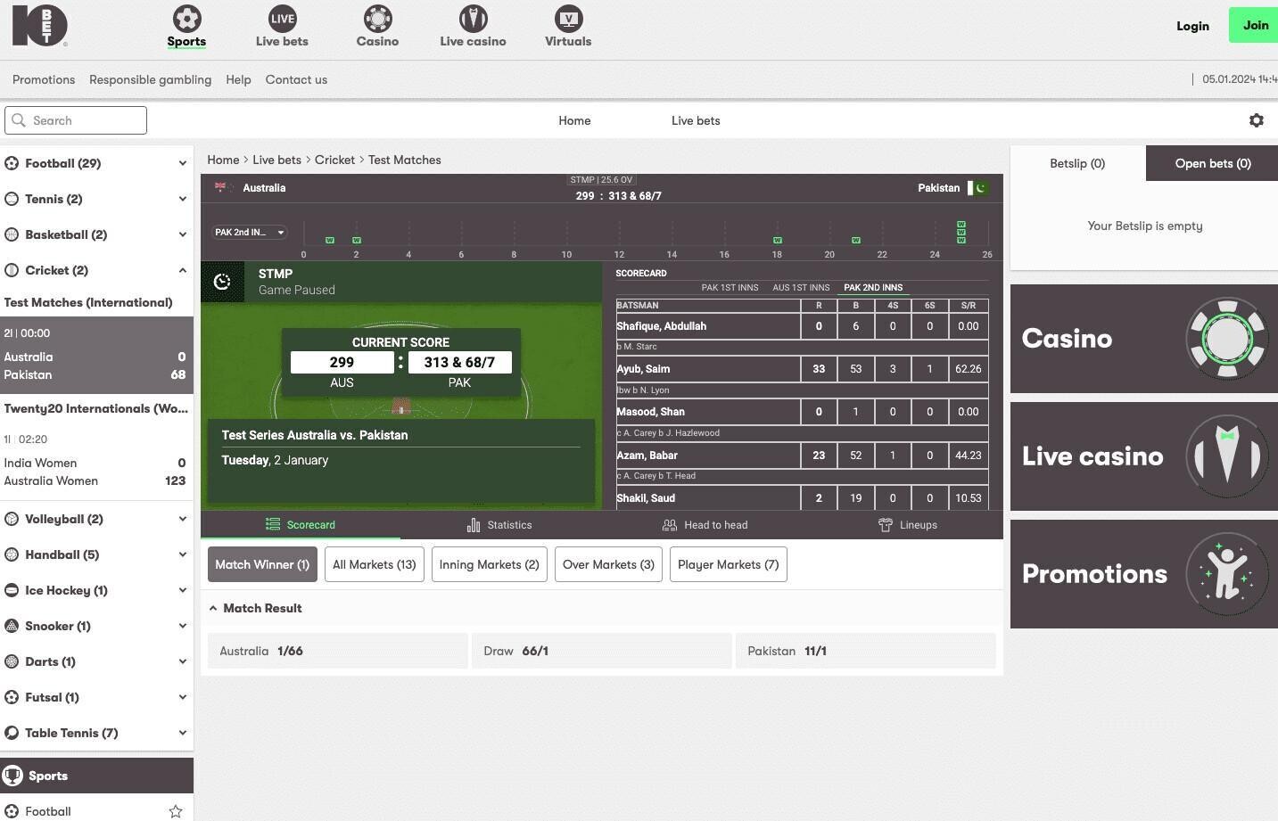1278x821 pixels.
Task: Bet on Draw at 66/1
Action: click(x=602, y=651)
